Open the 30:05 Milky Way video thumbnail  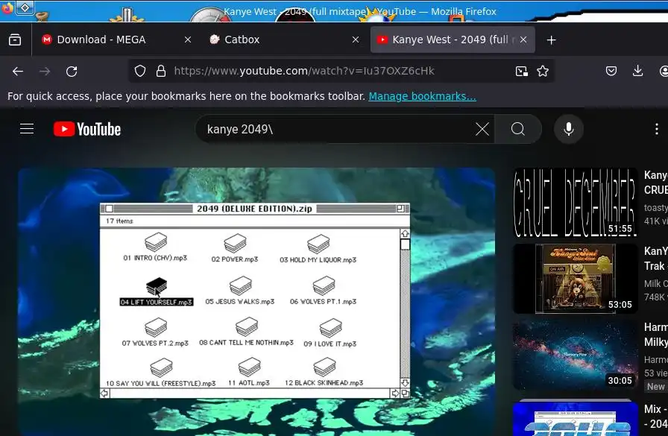tap(575, 355)
